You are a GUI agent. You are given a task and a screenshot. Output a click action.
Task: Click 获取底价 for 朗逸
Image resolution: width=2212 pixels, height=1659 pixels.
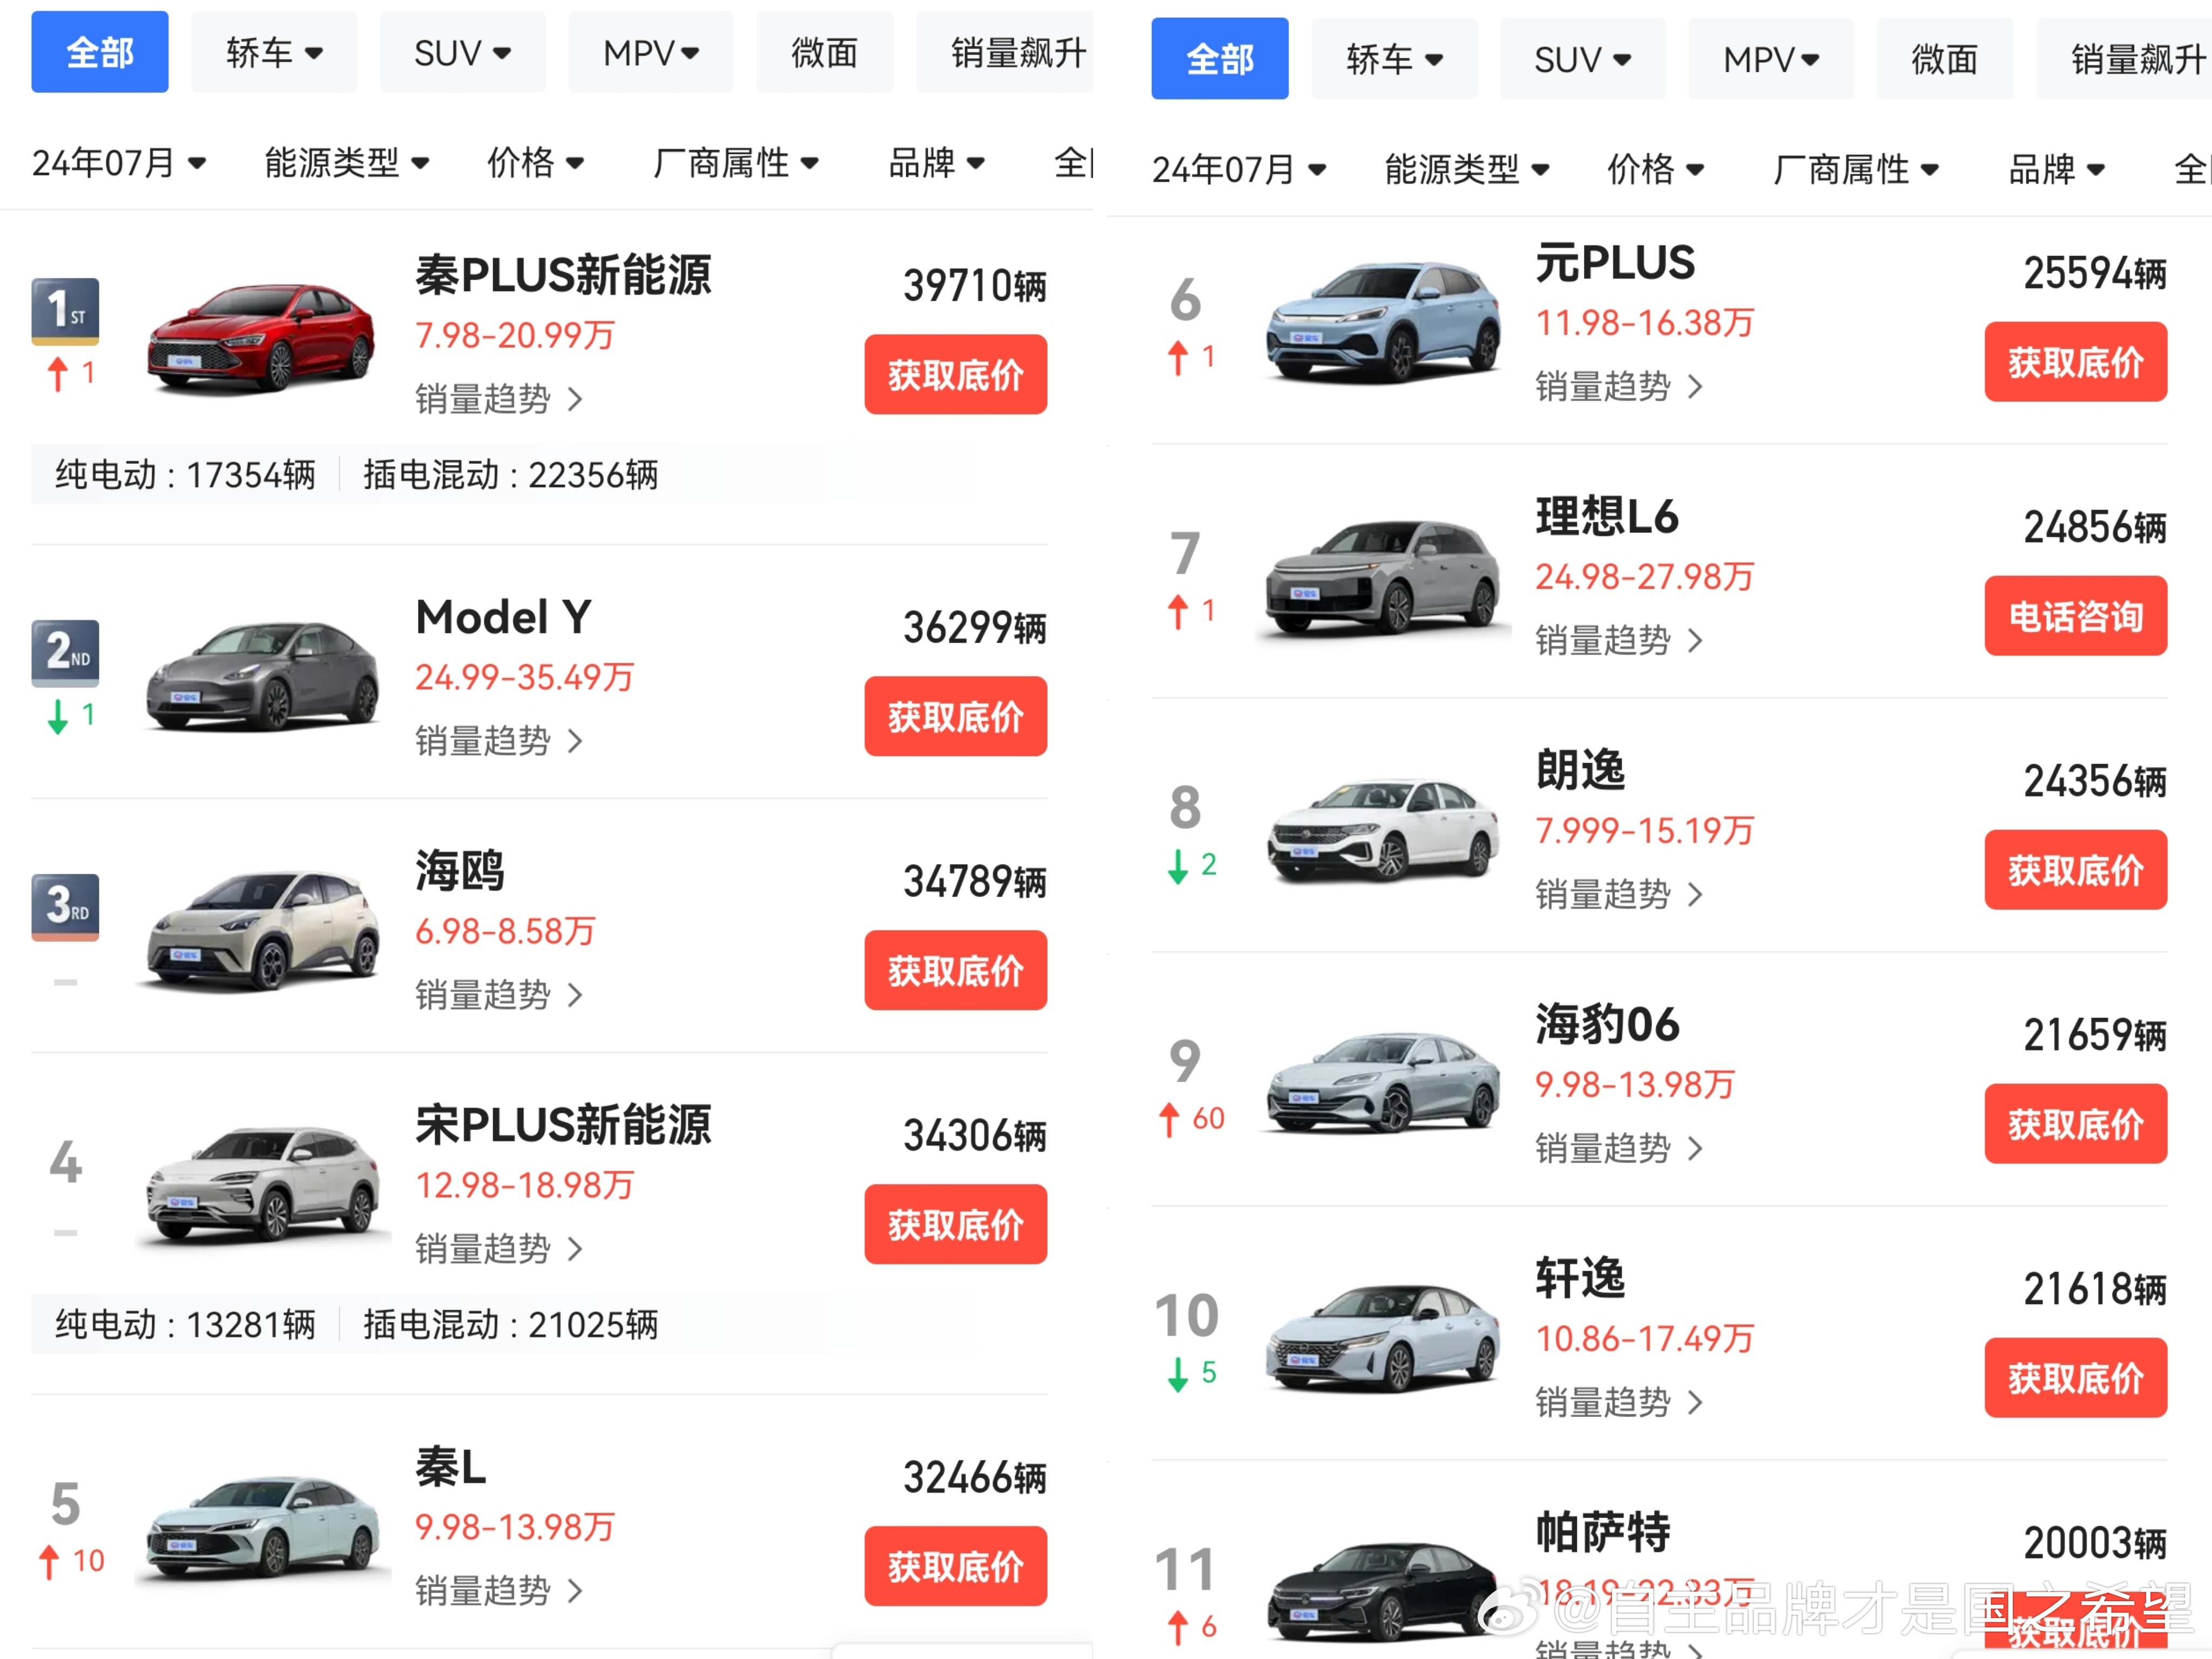tap(2075, 869)
